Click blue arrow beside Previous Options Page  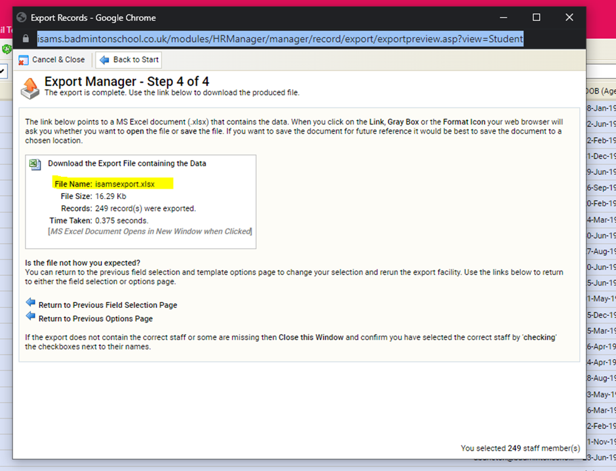pos(30,316)
